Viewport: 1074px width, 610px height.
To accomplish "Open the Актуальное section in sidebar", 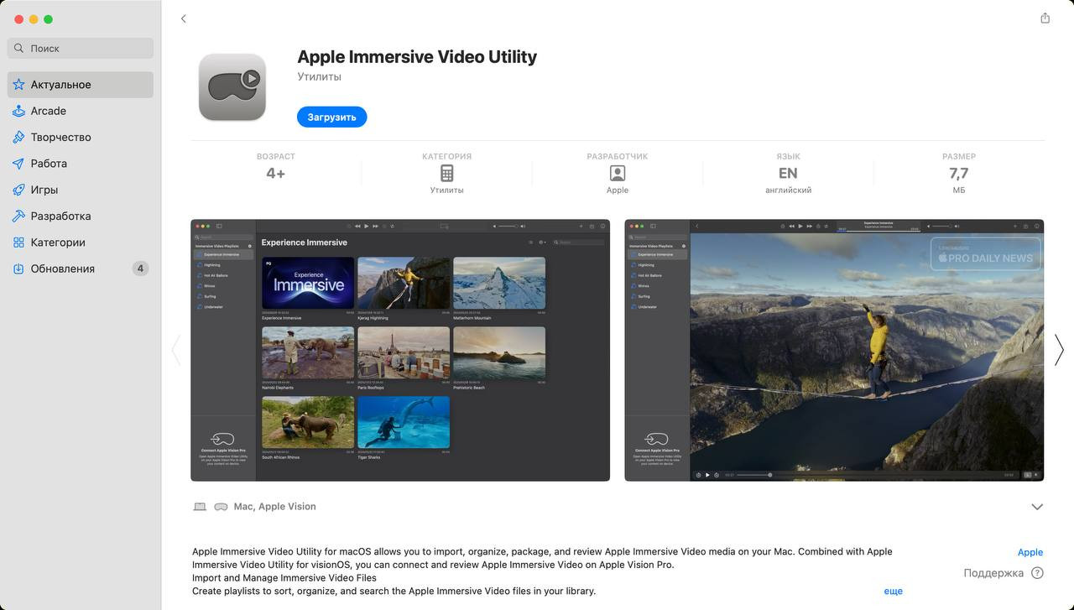I will click(81, 85).
